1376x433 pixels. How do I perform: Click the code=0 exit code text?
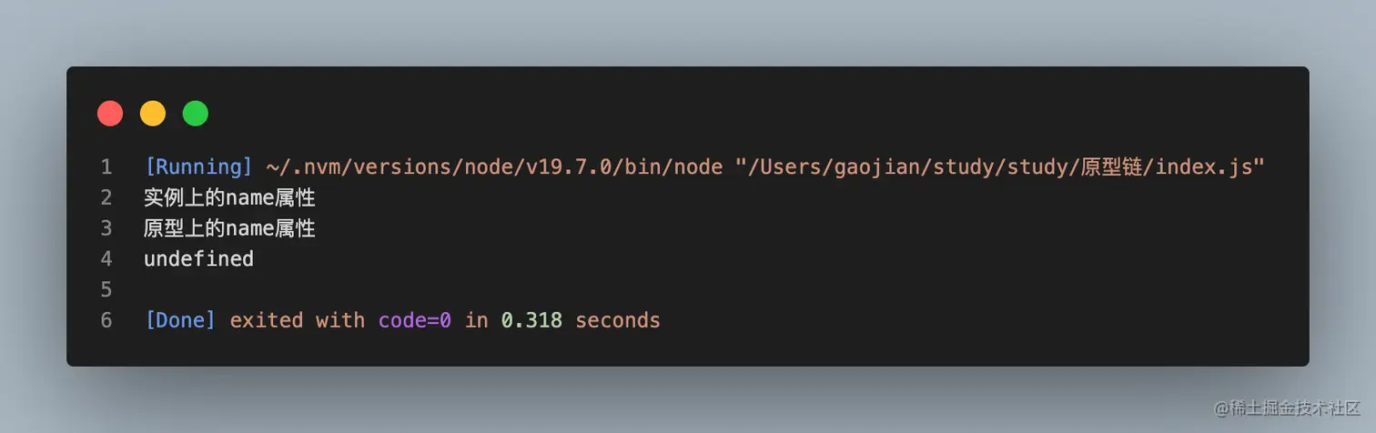[x=415, y=320]
